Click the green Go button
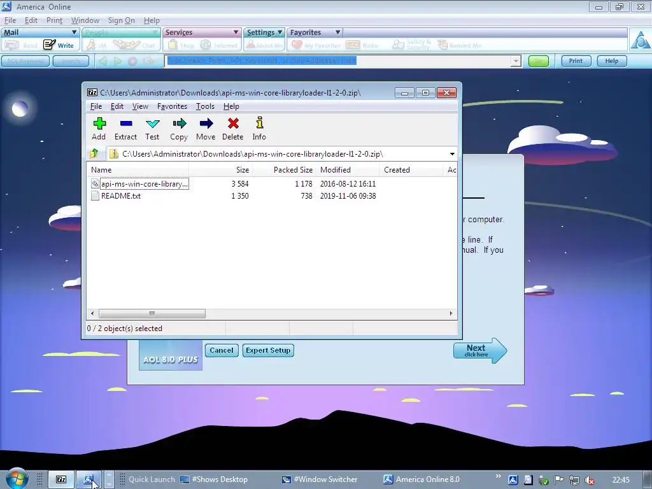652x489 pixels. tap(539, 61)
